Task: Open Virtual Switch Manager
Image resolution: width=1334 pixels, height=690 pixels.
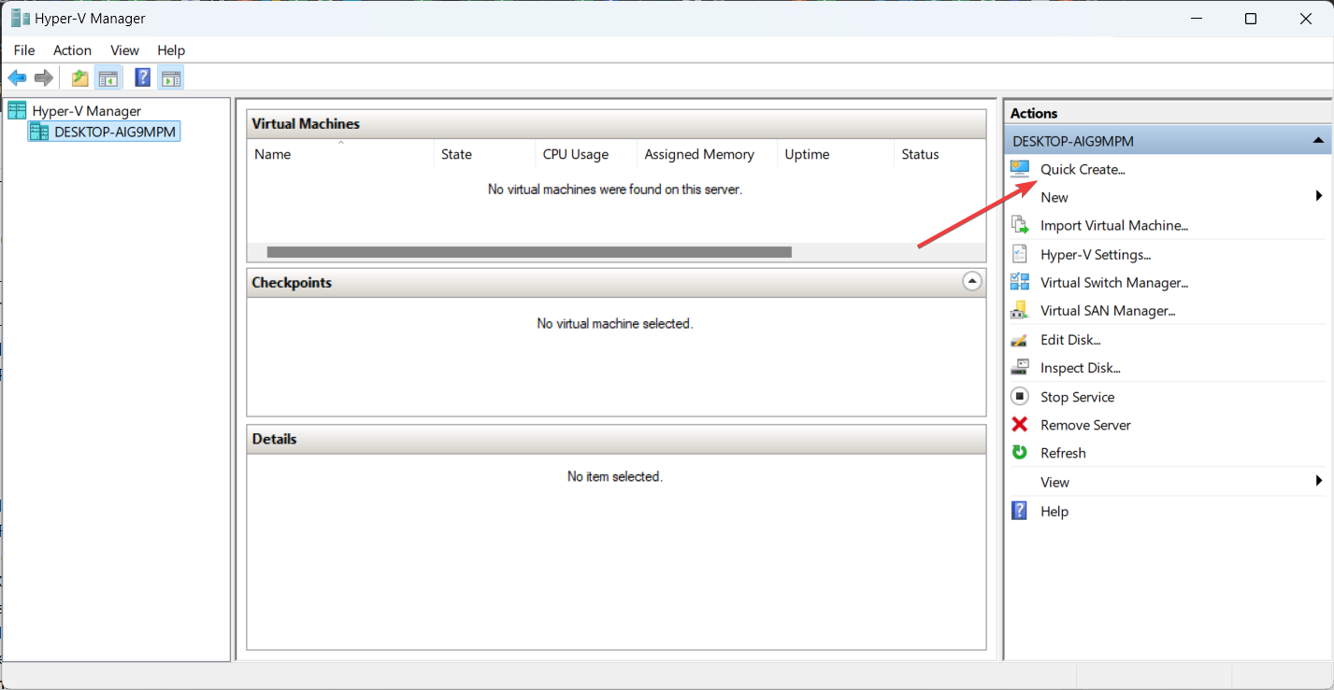Action: click(1114, 282)
